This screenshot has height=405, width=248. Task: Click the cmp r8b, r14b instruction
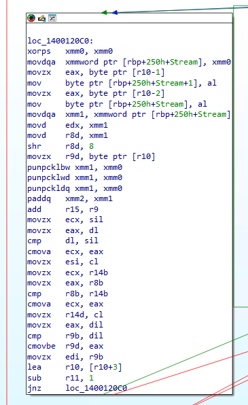pos(67,294)
